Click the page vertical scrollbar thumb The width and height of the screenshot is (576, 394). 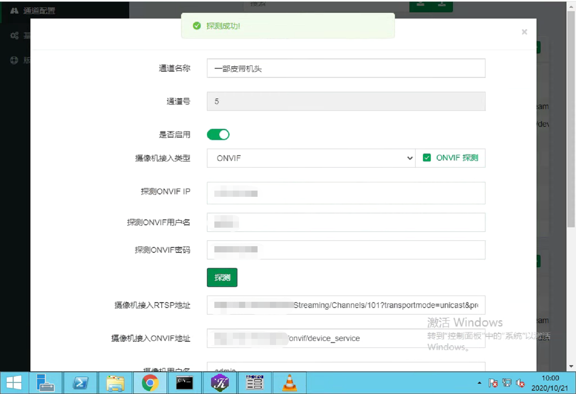coord(571,119)
